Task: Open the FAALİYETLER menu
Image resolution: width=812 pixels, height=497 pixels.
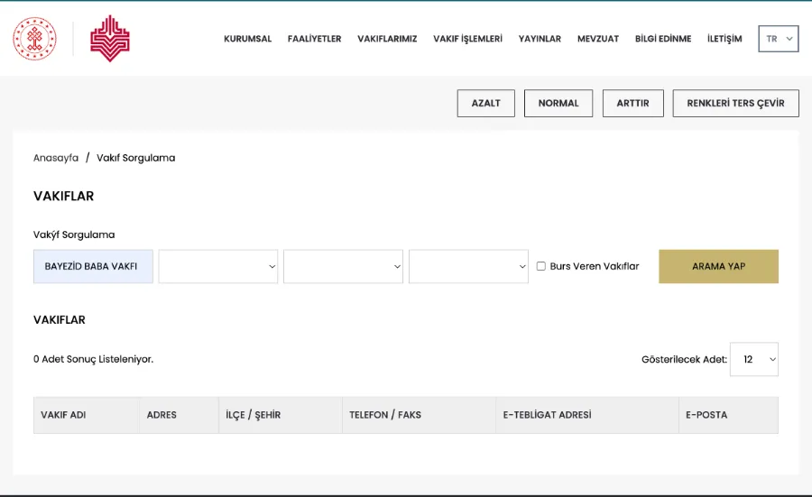Action: click(314, 39)
